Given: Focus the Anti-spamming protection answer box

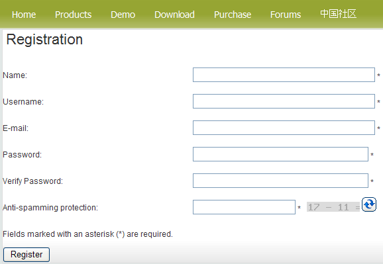Looking at the screenshot, I should (244, 207).
